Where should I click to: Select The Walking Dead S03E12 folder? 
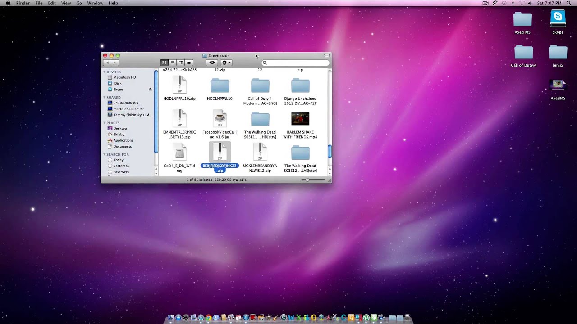pyautogui.click(x=300, y=153)
